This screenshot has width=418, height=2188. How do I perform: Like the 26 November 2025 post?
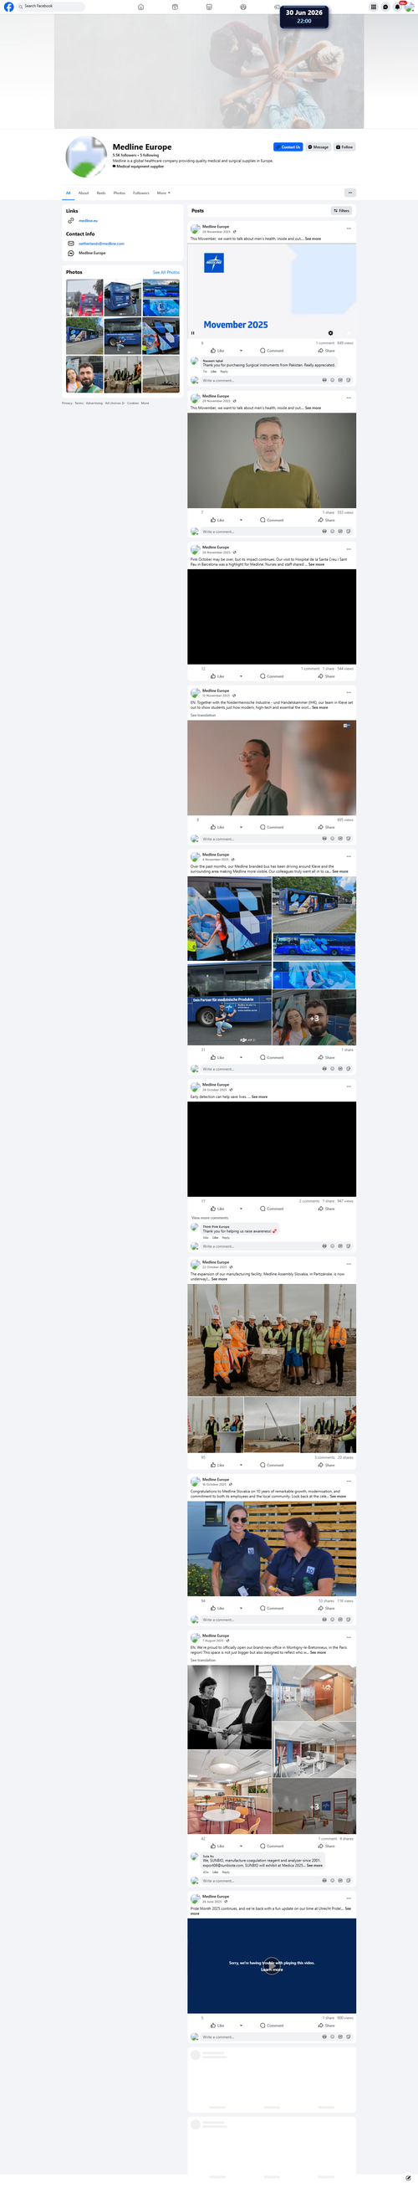[218, 676]
